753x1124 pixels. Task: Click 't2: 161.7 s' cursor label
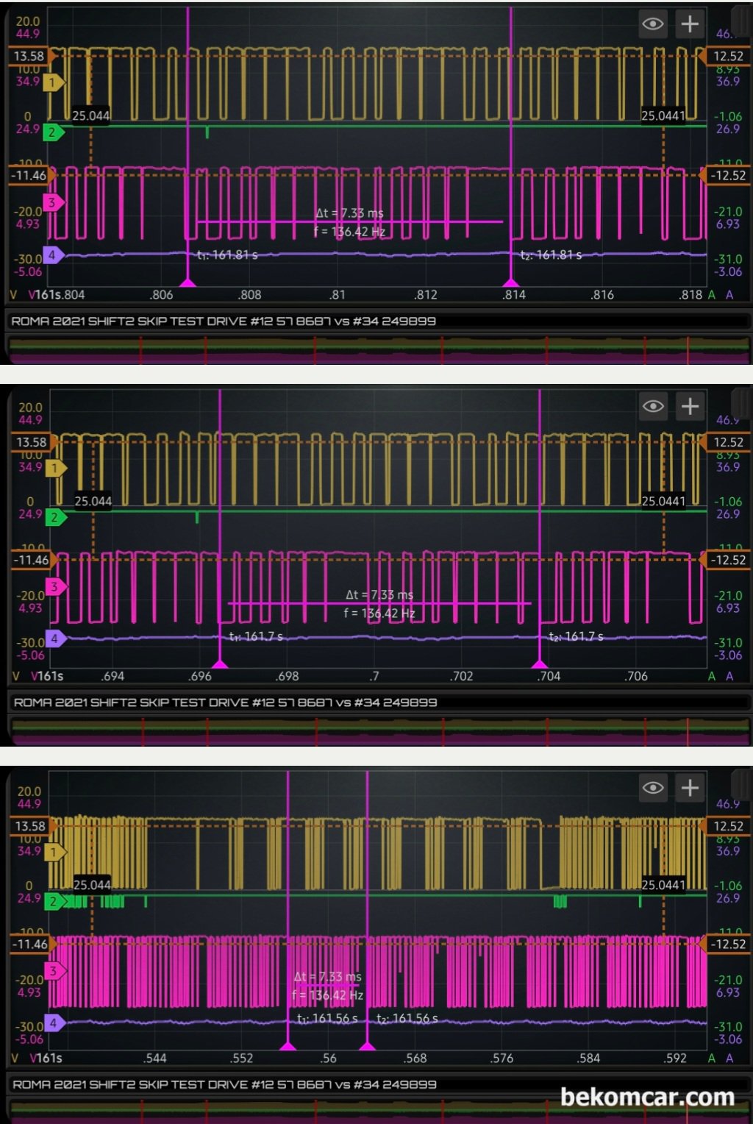[576, 636]
